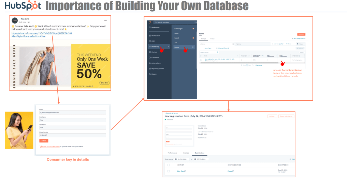The width and height of the screenshot is (349, 180).
Task: Click the Library folder icon in sidebar
Action: click(x=150, y=74)
